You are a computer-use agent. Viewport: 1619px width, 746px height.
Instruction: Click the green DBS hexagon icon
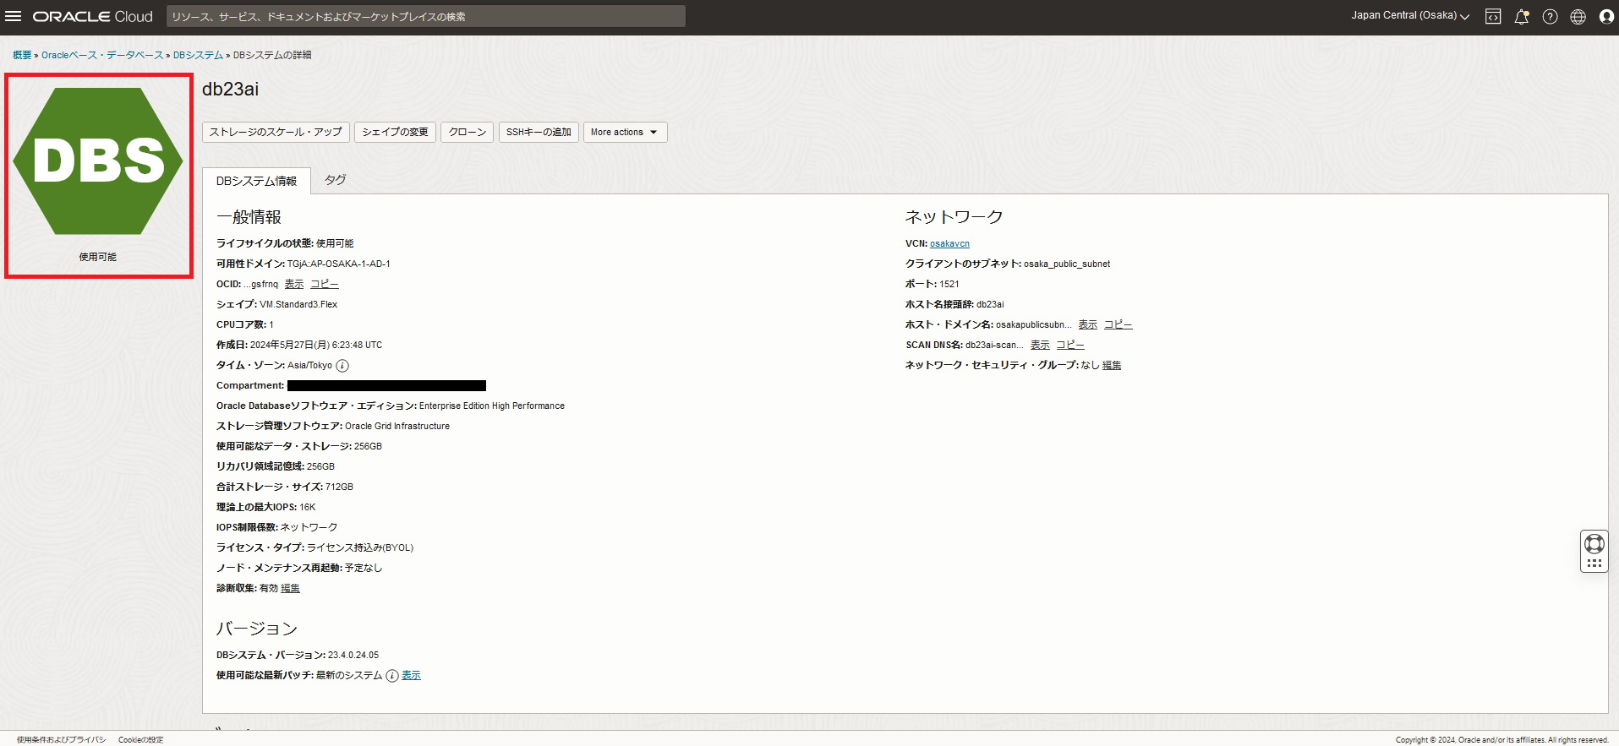tap(98, 161)
